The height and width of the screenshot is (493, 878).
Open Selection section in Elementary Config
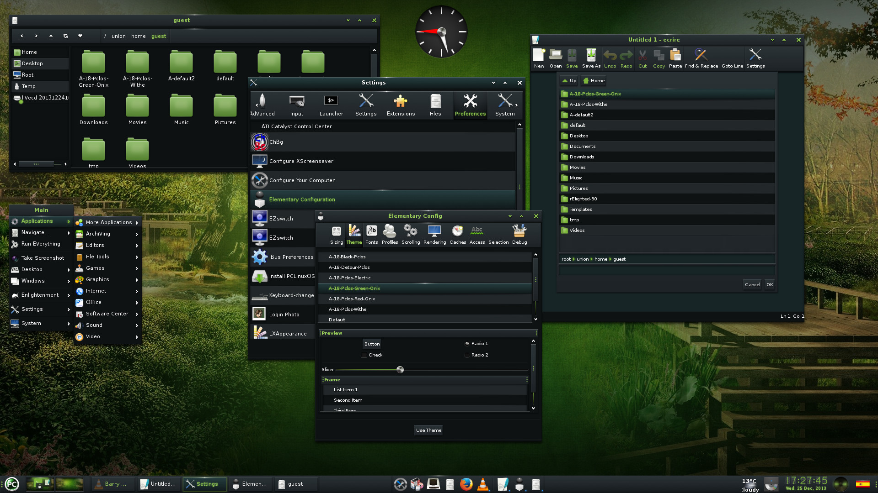[498, 242]
